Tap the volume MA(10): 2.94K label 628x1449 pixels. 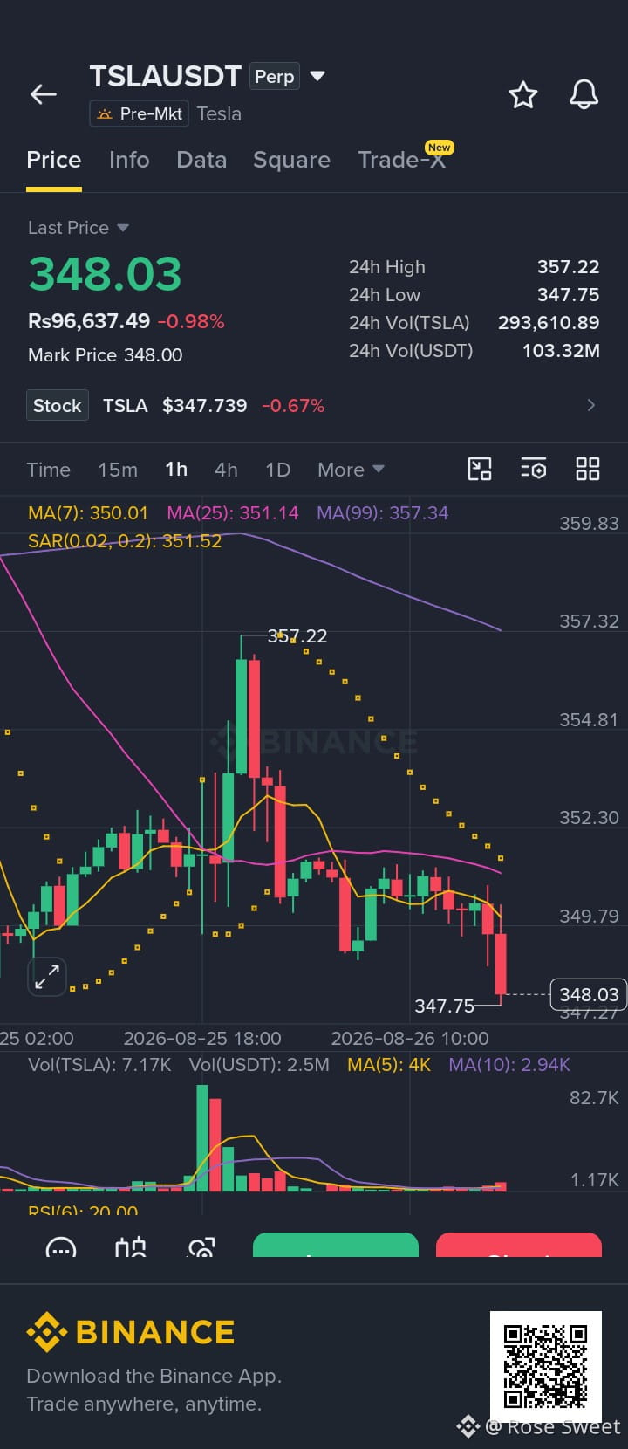pos(509,1065)
